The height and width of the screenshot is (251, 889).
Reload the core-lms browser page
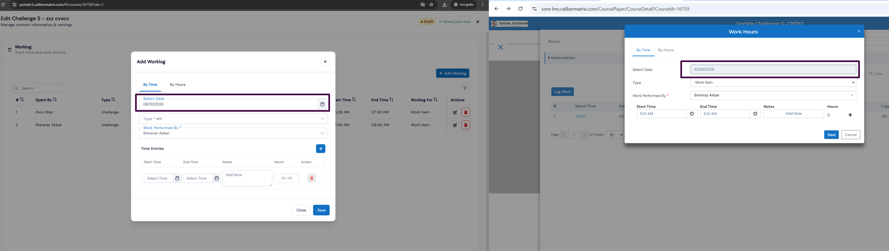521,9
